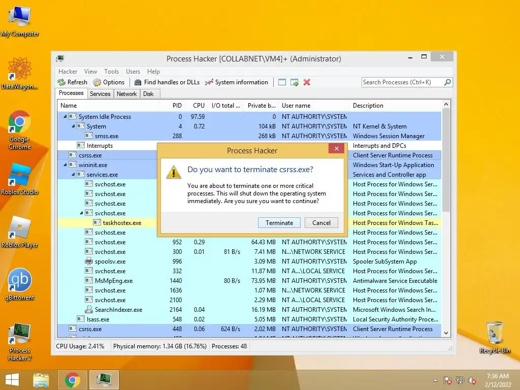Screen dimensions: 520x390
Task: Open the Windows Start button
Action: coord(12,380)
